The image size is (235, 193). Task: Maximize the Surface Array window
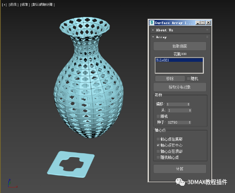[x=203, y=23]
